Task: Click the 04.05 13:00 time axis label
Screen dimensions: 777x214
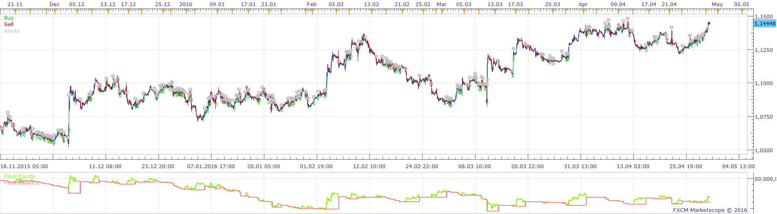Action: [x=739, y=167]
